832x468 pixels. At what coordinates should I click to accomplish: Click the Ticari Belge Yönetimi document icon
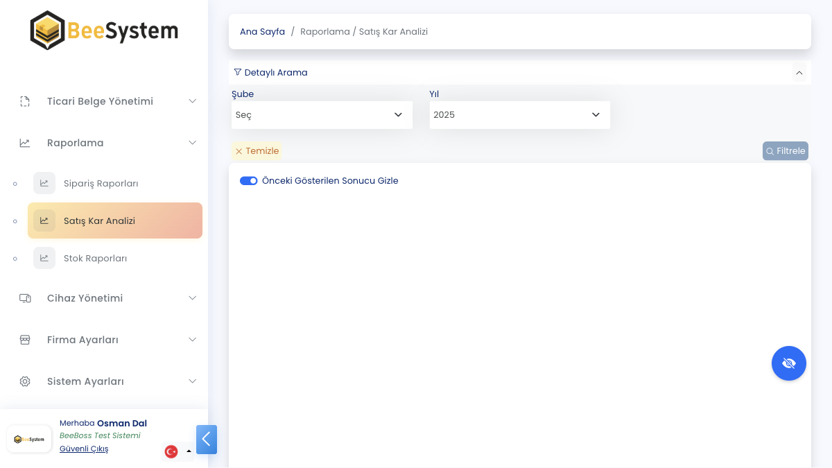[25, 101]
